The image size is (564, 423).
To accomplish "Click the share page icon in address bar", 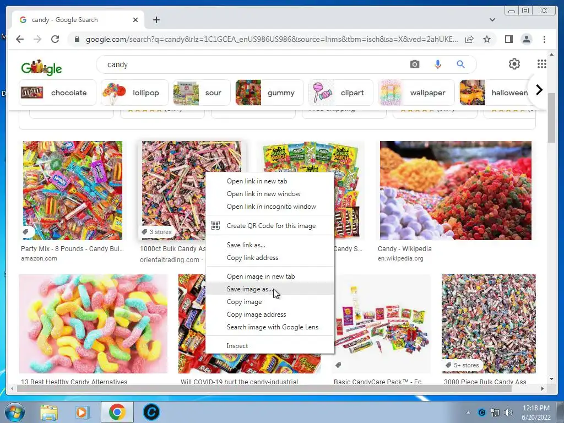I will 469,39.
